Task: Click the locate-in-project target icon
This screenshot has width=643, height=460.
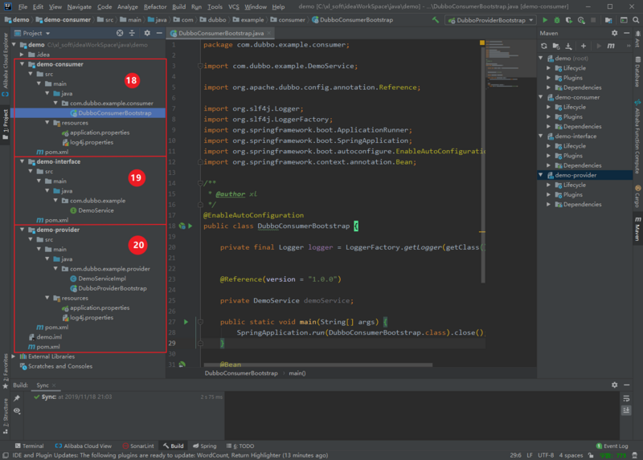Action: point(120,34)
